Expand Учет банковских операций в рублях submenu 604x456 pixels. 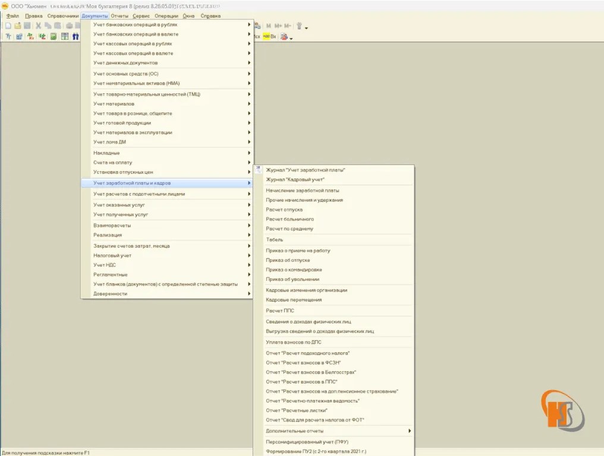point(167,24)
